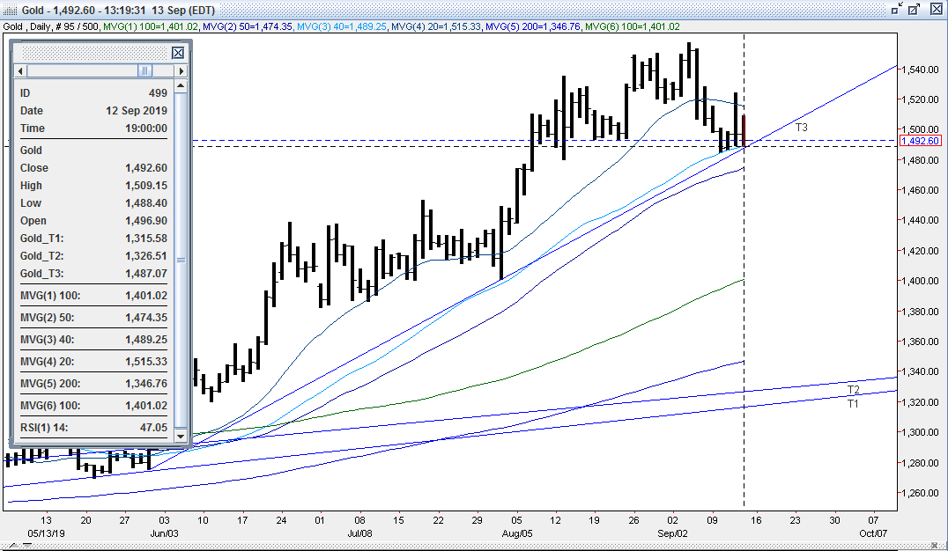This screenshot has height=551, width=948.
Task: Click the Time value 19:00:00
Action: click(146, 129)
